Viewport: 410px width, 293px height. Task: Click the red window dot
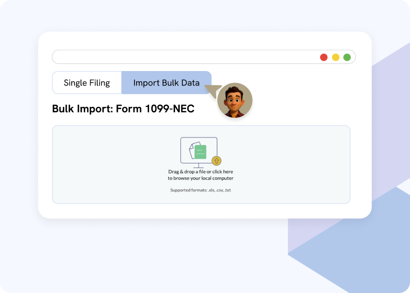pos(324,57)
